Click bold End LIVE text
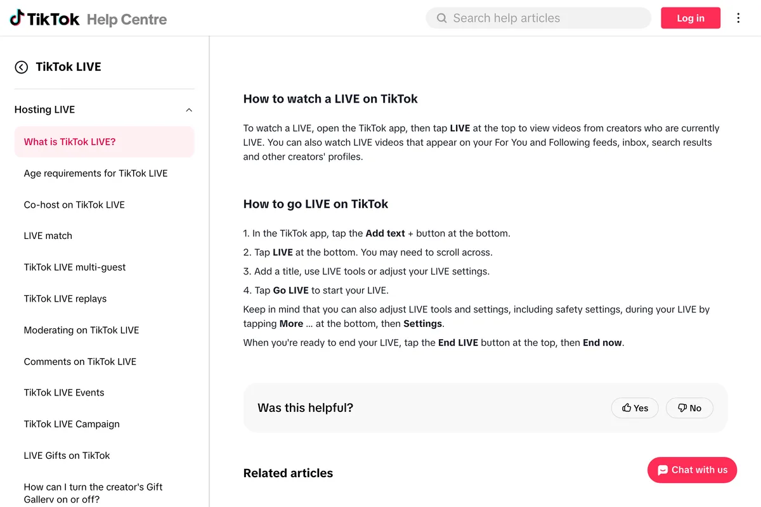Viewport: 761px width, 507px height. click(458, 343)
